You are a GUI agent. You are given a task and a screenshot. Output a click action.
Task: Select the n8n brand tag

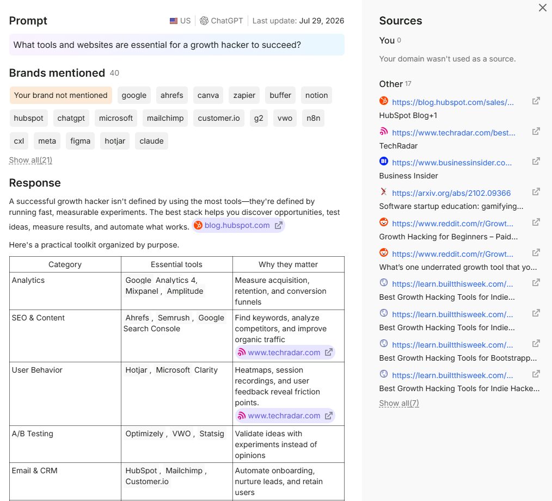click(314, 118)
